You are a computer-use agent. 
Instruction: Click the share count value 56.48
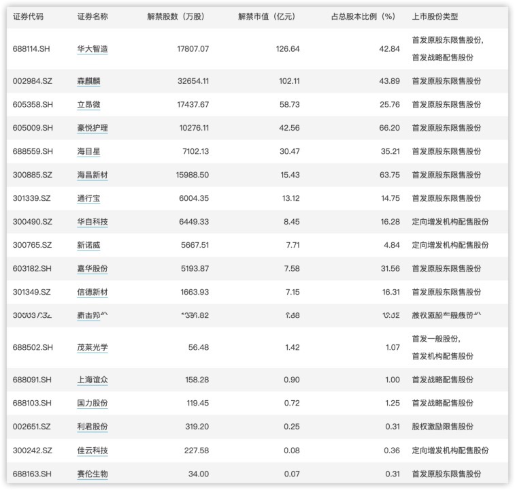point(199,347)
